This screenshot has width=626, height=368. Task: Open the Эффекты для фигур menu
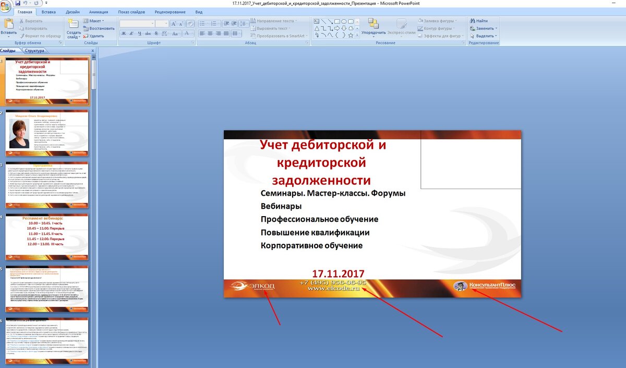441,36
